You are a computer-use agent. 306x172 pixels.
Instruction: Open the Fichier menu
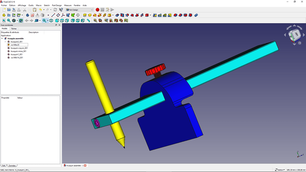coord(4,5)
